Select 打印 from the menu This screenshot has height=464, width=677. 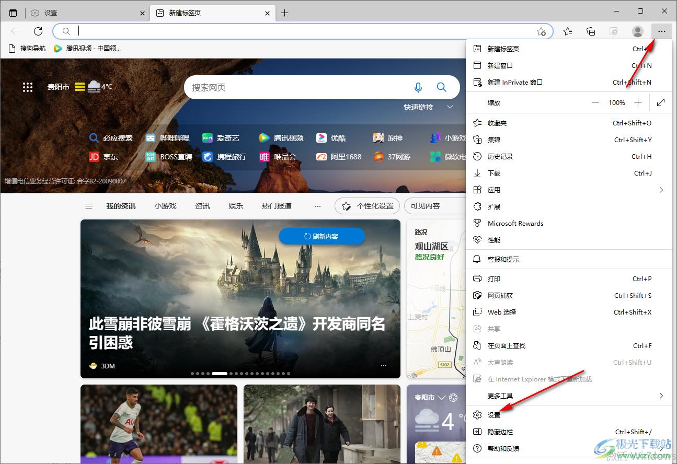(x=569, y=279)
